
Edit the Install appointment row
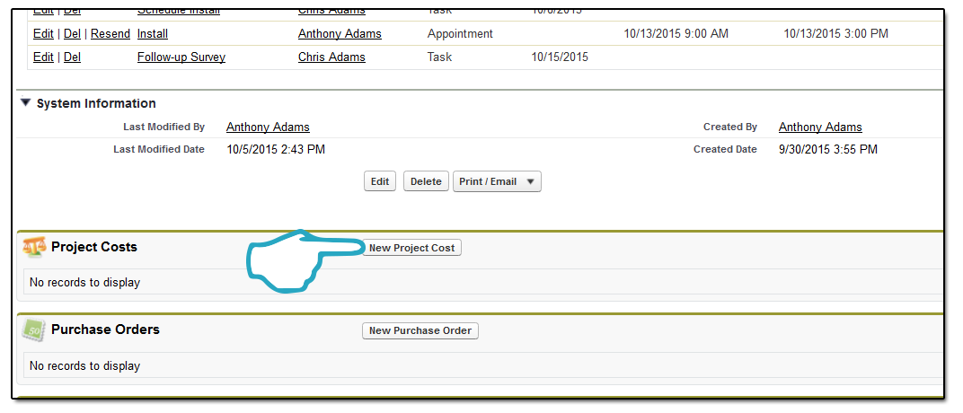click(43, 34)
